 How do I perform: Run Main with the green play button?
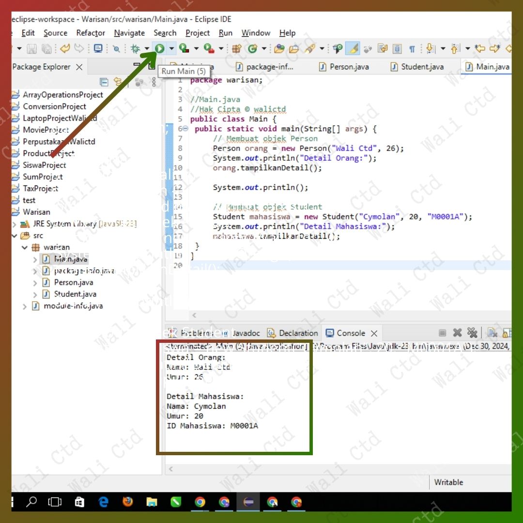pos(159,49)
